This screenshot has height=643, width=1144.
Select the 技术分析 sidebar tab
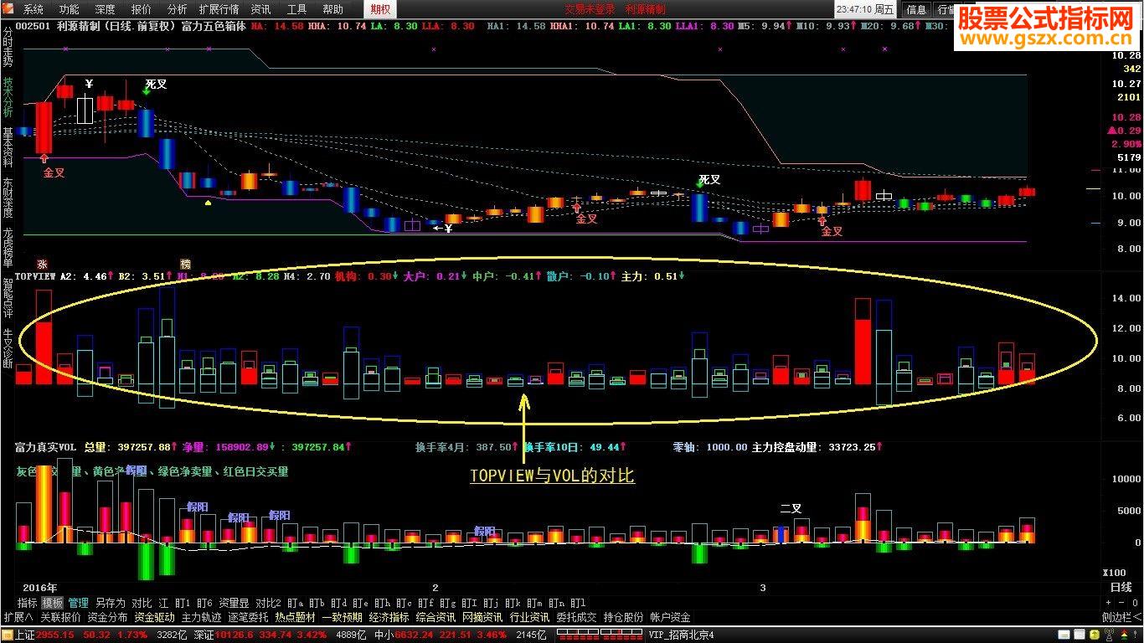(8, 97)
